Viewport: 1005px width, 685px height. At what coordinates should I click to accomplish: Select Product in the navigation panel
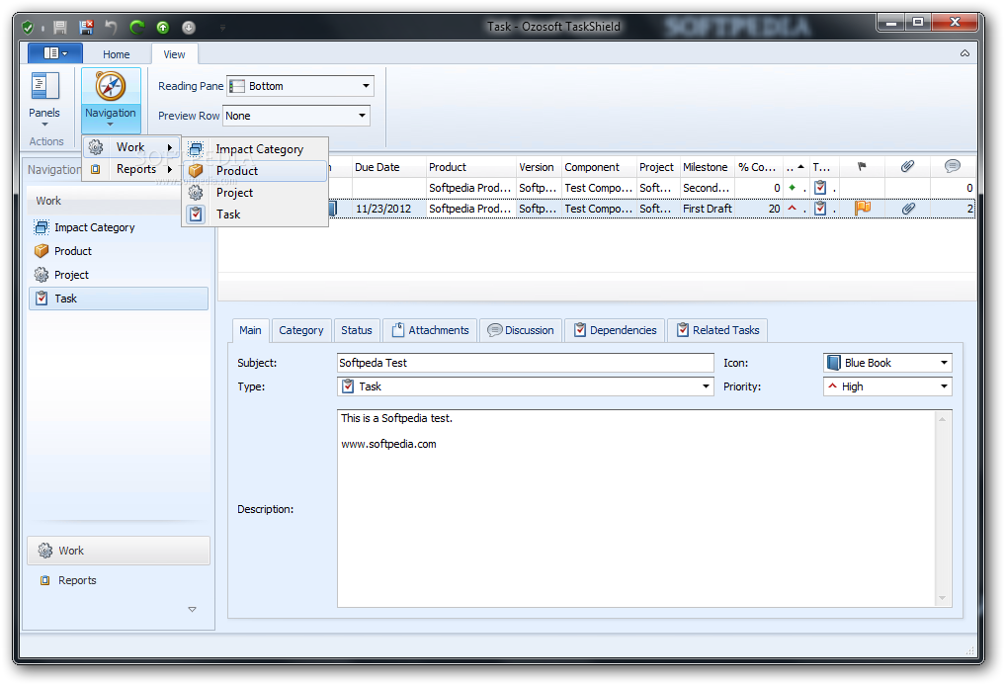tap(119, 251)
